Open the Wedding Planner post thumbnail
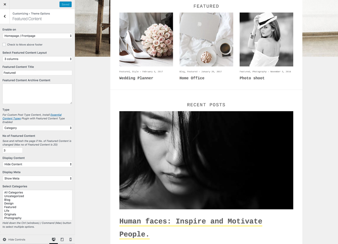 click(146, 39)
